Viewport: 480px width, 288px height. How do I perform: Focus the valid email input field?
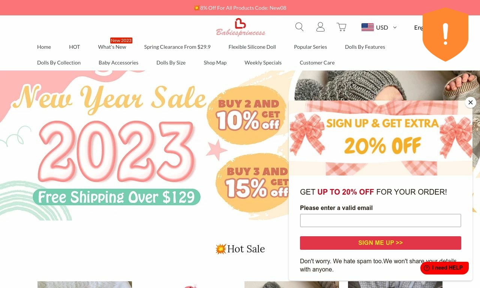[381, 220]
